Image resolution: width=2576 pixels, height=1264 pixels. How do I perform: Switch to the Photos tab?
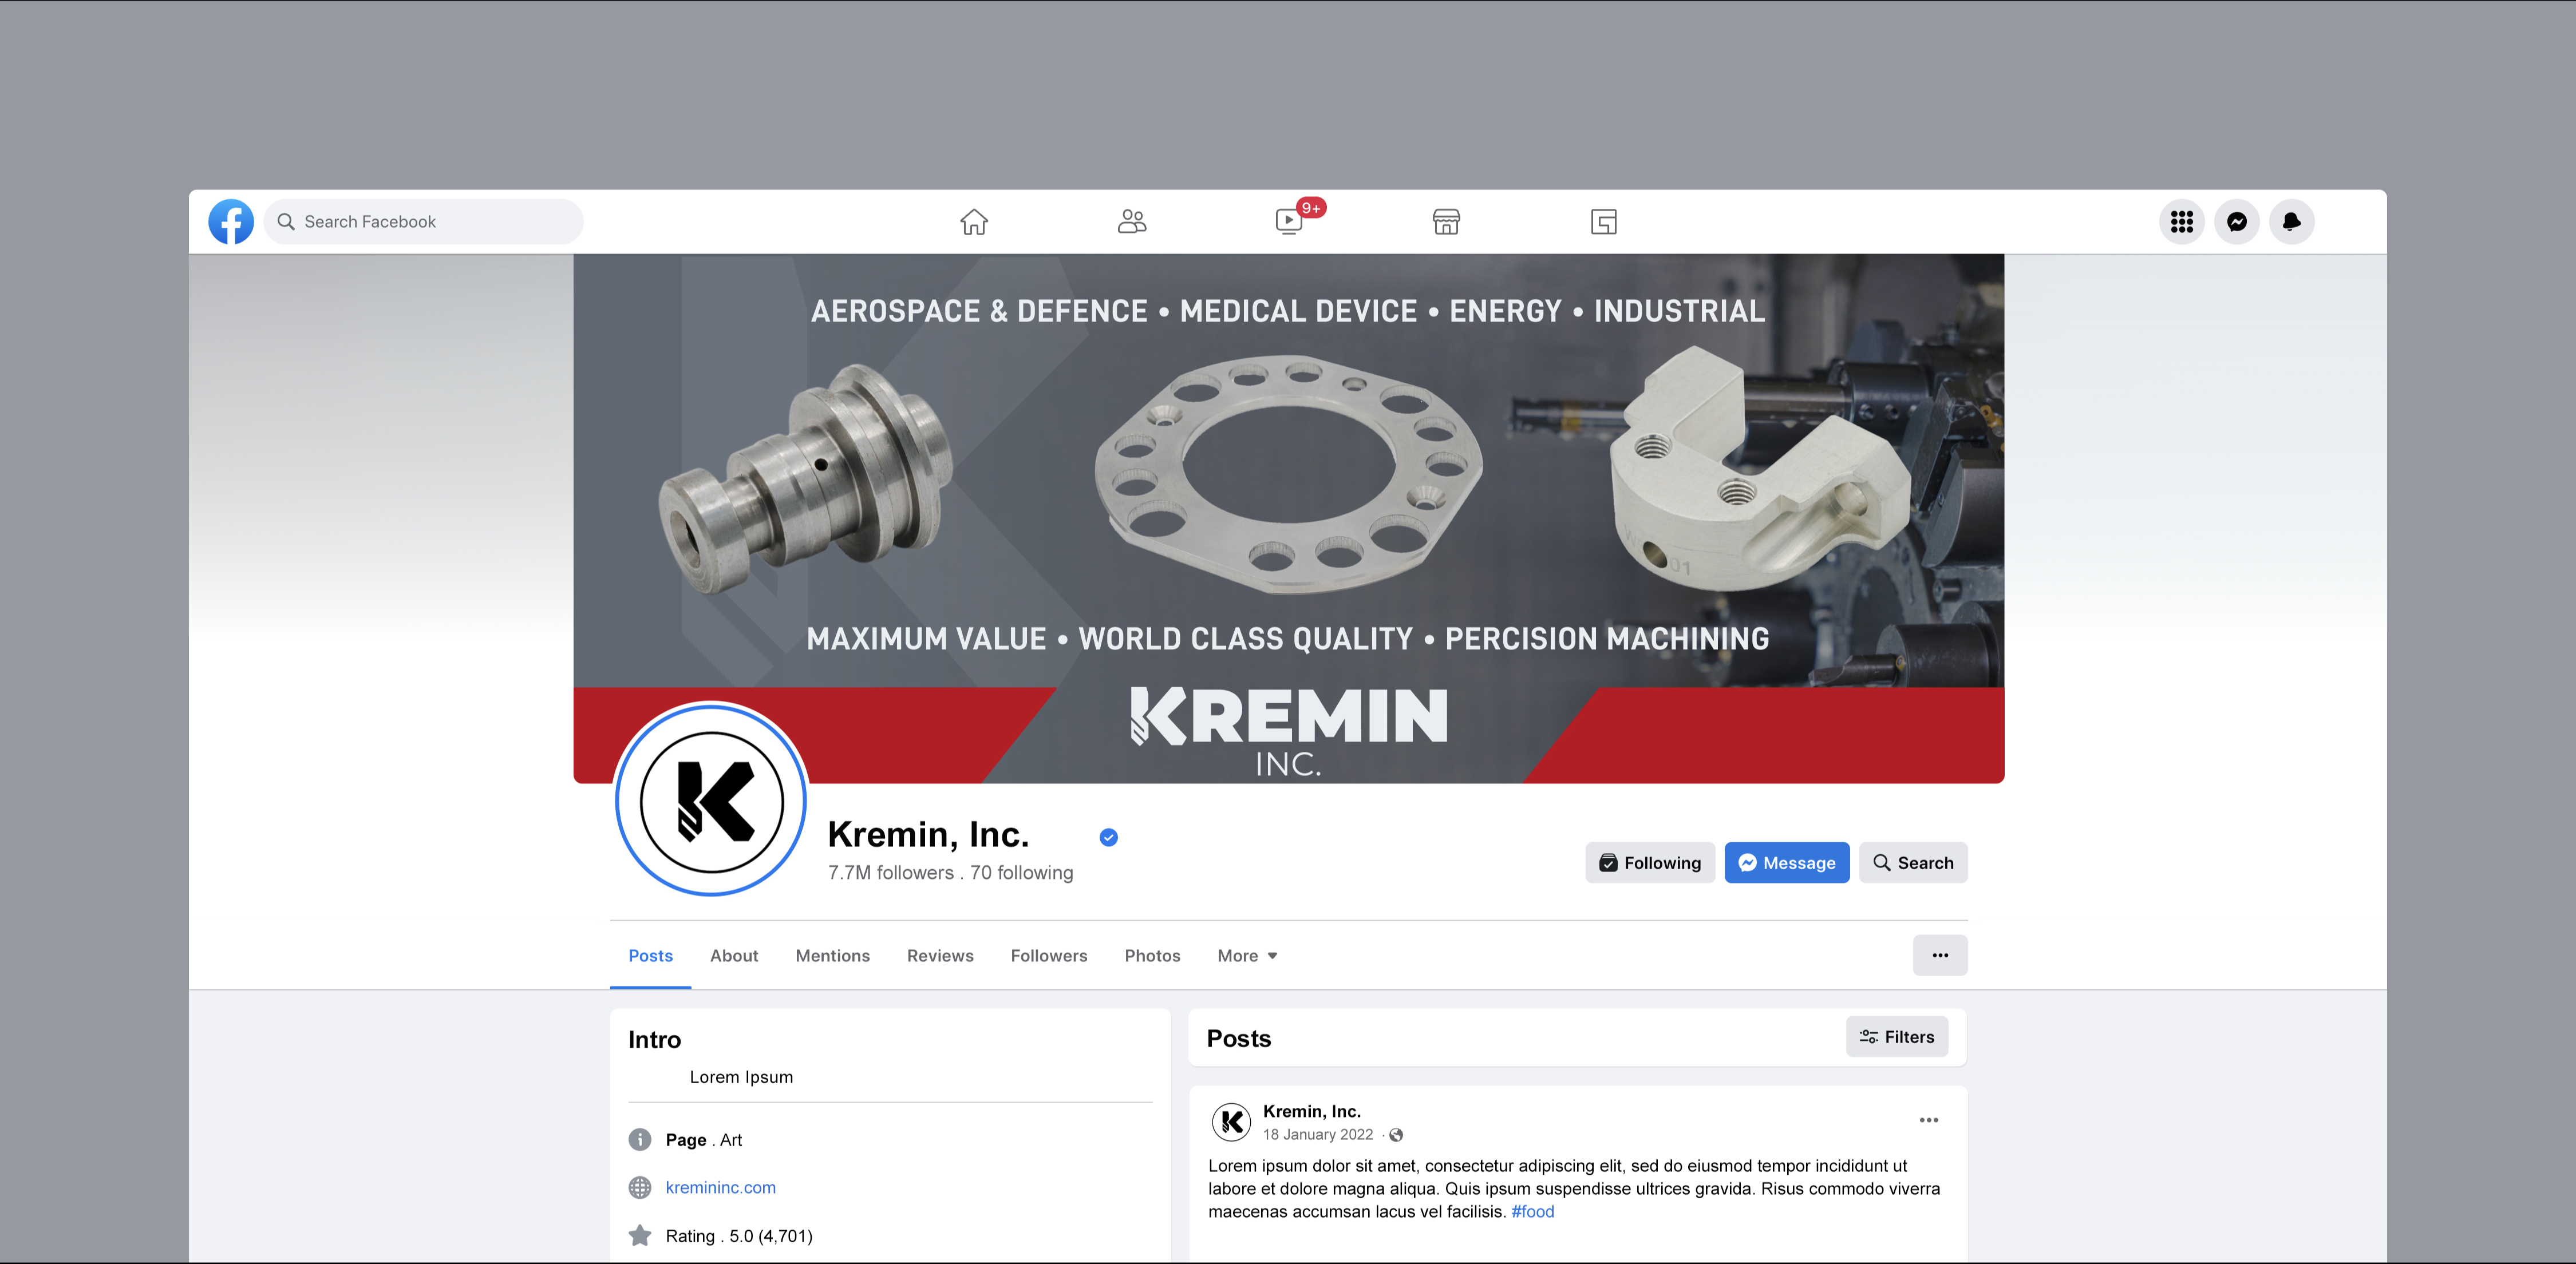coord(1152,956)
